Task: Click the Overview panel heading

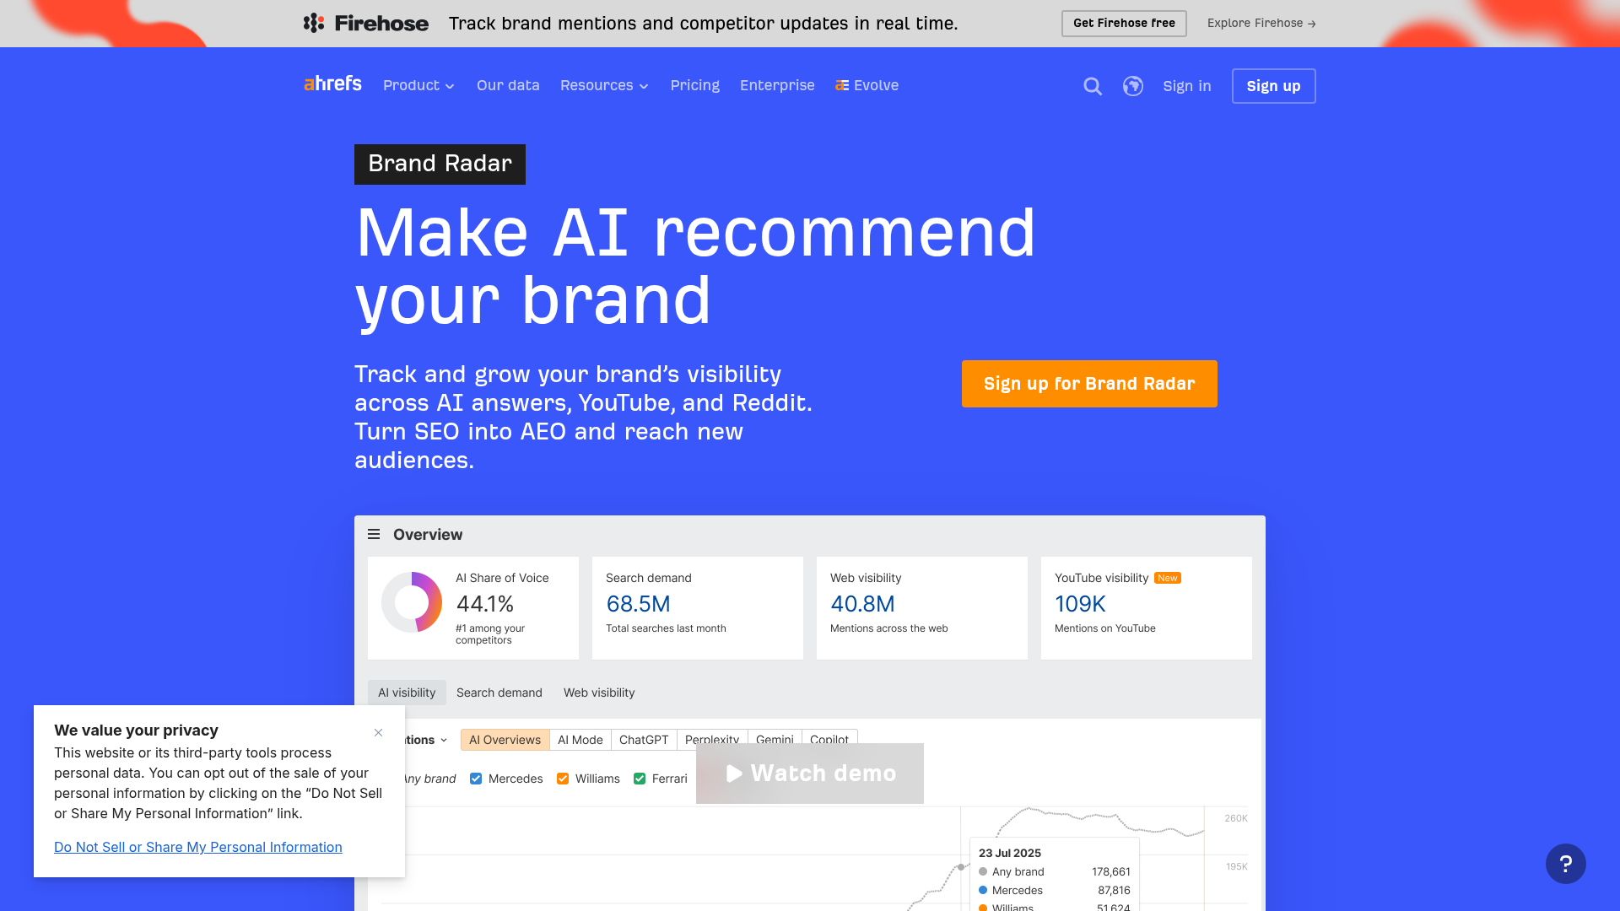Action: click(x=428, y=534)
